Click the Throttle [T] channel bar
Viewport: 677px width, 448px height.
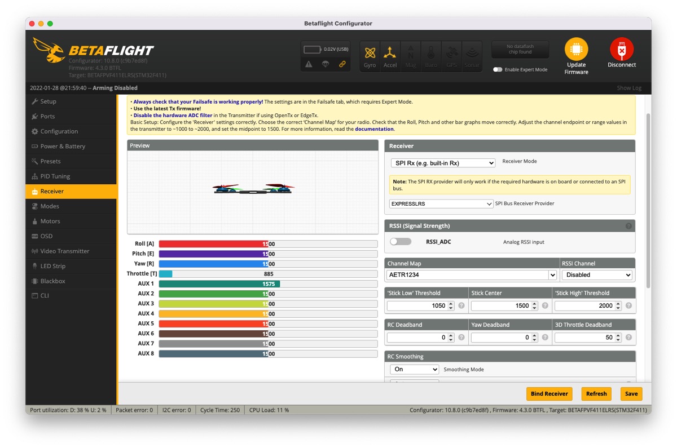click(x=268, y=274)
